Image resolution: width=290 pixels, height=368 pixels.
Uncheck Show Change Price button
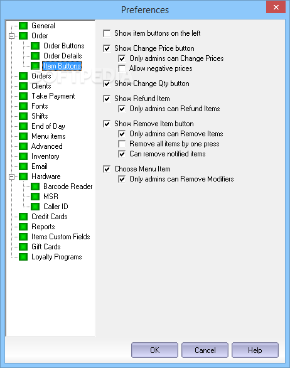click(107, 48)
